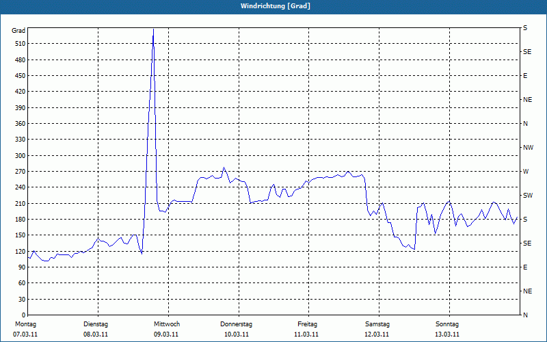
Task: Click the date 12.03.11
Action: 377,334
